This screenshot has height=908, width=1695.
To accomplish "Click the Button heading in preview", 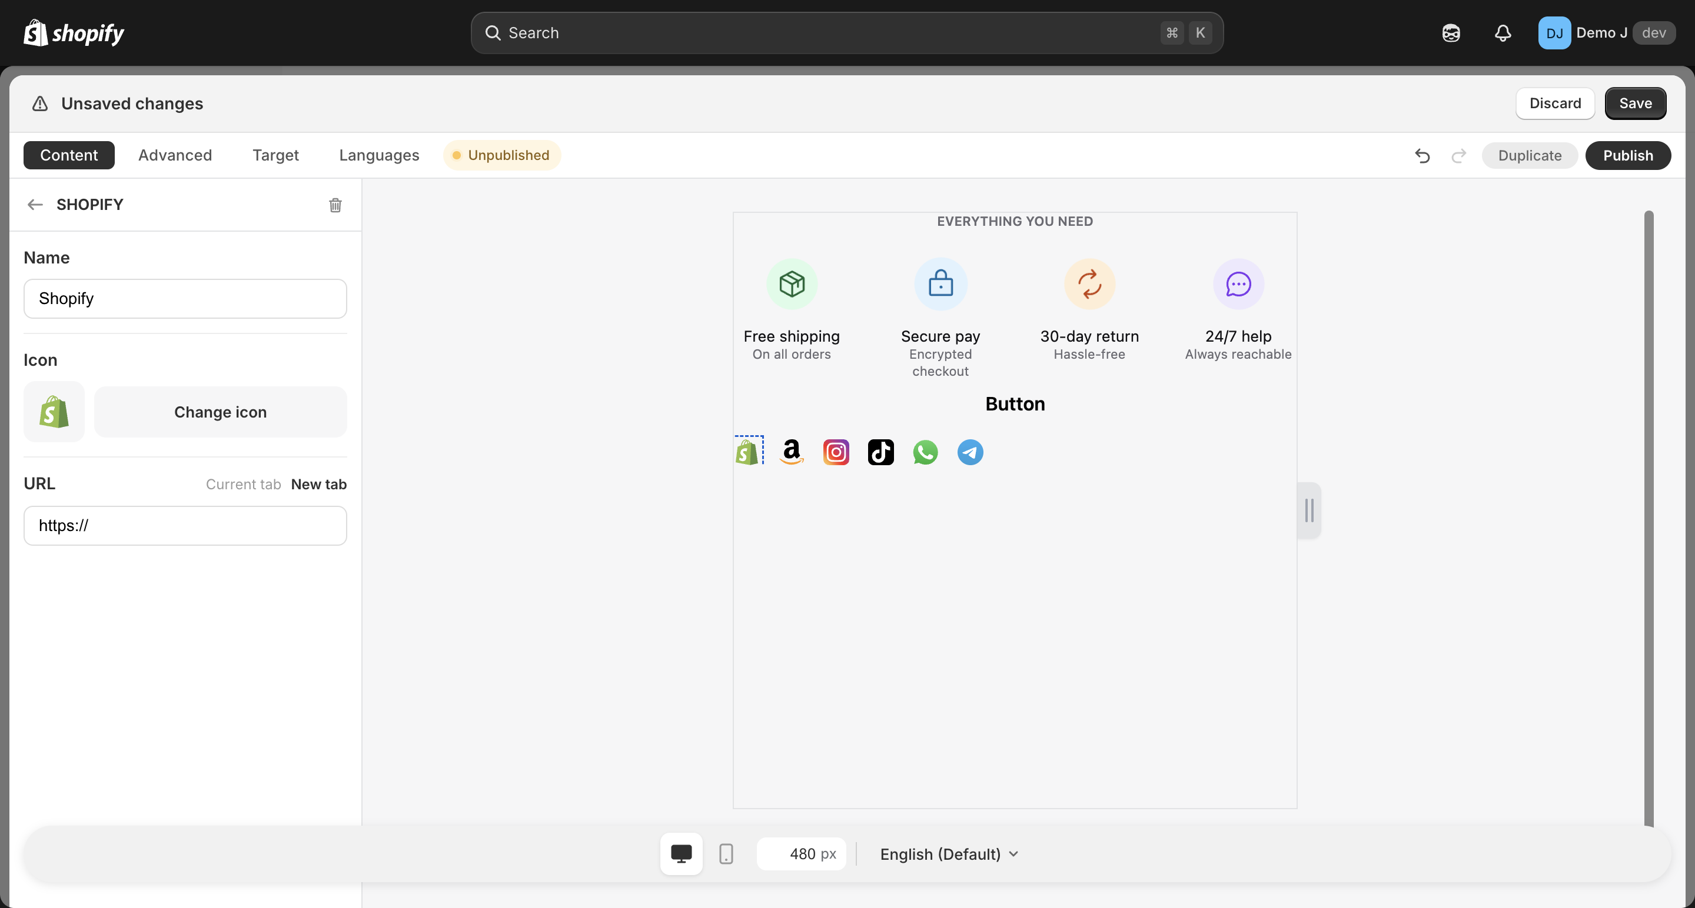I will click(1015, 403).
